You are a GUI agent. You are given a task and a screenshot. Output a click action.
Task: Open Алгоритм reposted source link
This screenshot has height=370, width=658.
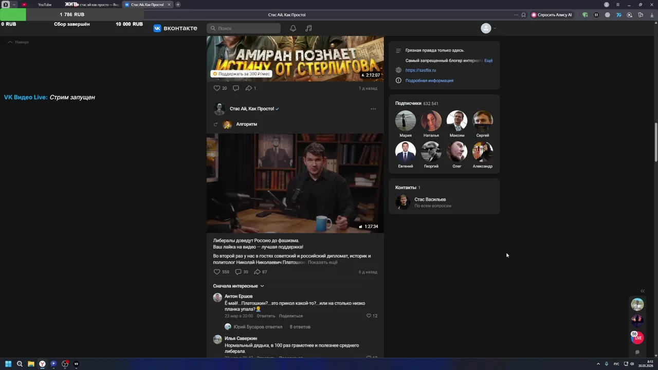247,124
